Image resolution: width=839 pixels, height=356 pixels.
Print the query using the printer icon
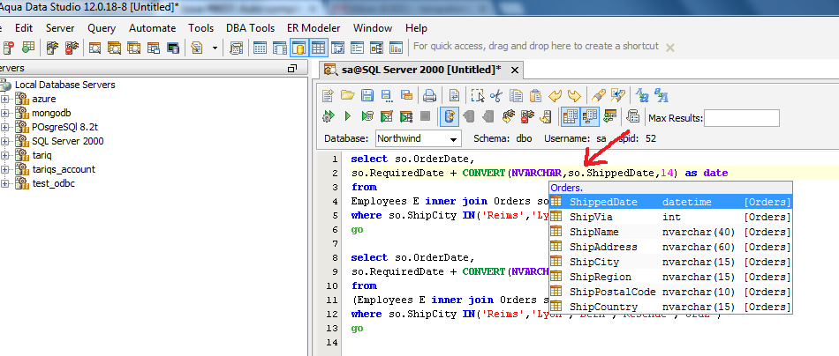430,95
